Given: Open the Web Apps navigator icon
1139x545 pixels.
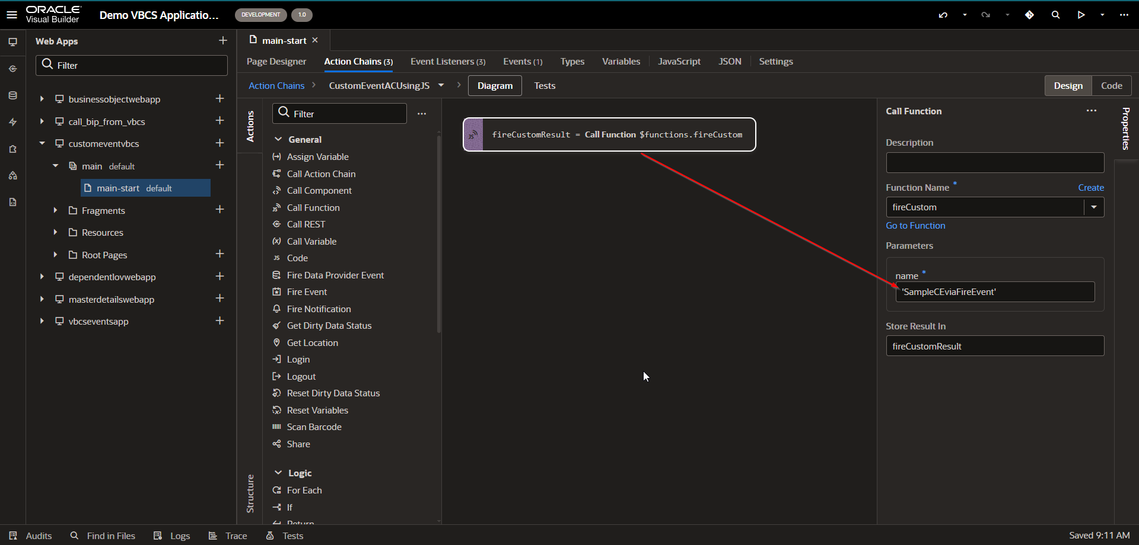Looking at the screenshot, I should (x=12, y=42).
